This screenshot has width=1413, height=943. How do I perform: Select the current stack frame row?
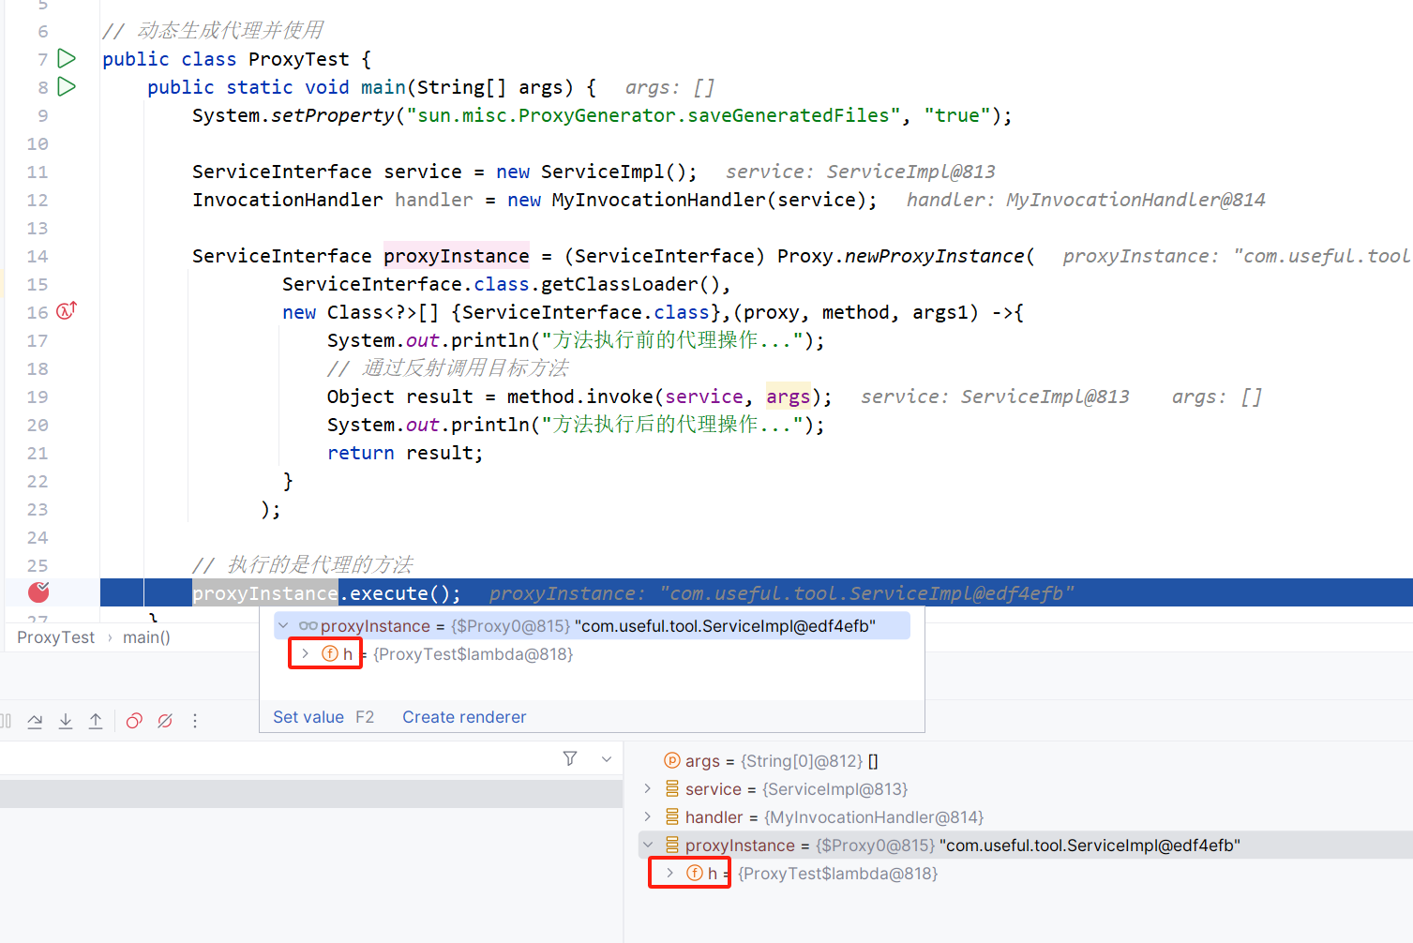310,794
